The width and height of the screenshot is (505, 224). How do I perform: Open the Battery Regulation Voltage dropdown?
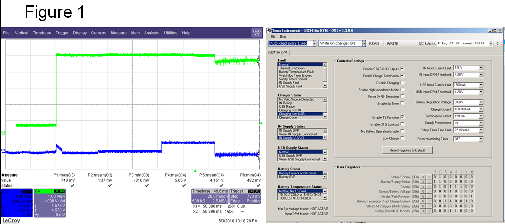(x=481, y=102)
